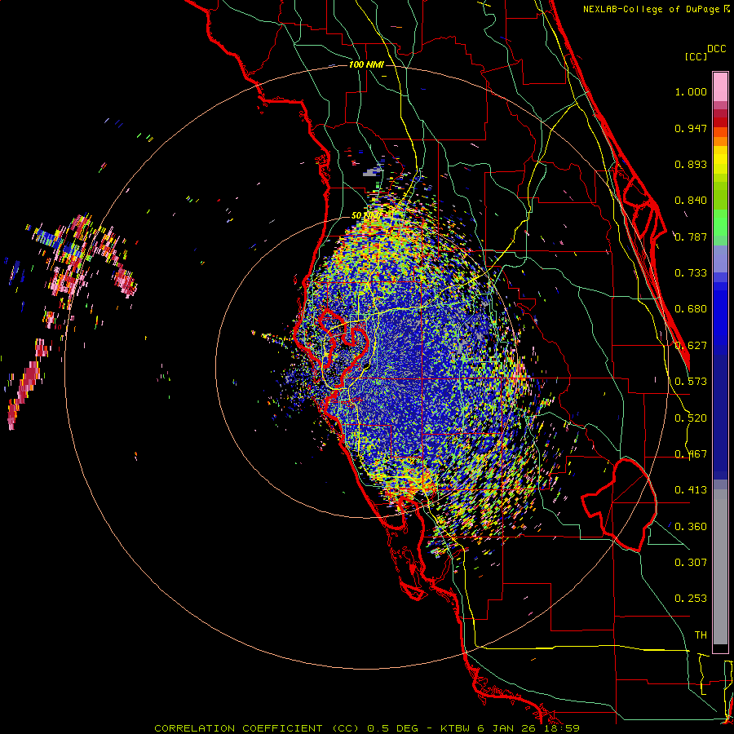
Task: Pick the gray color bar segment near 0.307
Action: click(x=720, y=567)
